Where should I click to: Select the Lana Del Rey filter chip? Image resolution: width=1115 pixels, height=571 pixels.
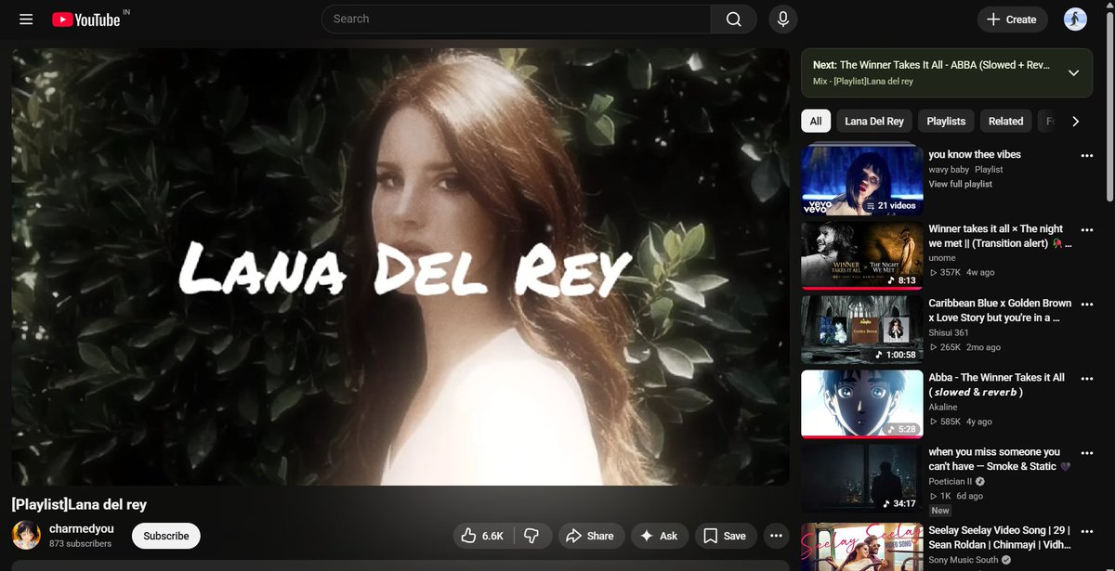coord(874,121)
